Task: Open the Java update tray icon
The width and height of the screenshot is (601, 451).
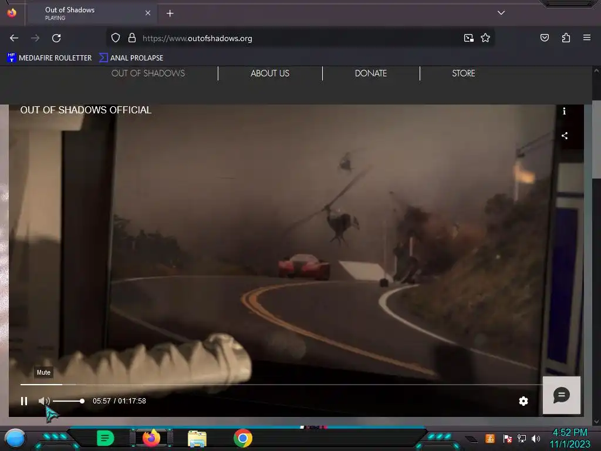Action: 490,438
